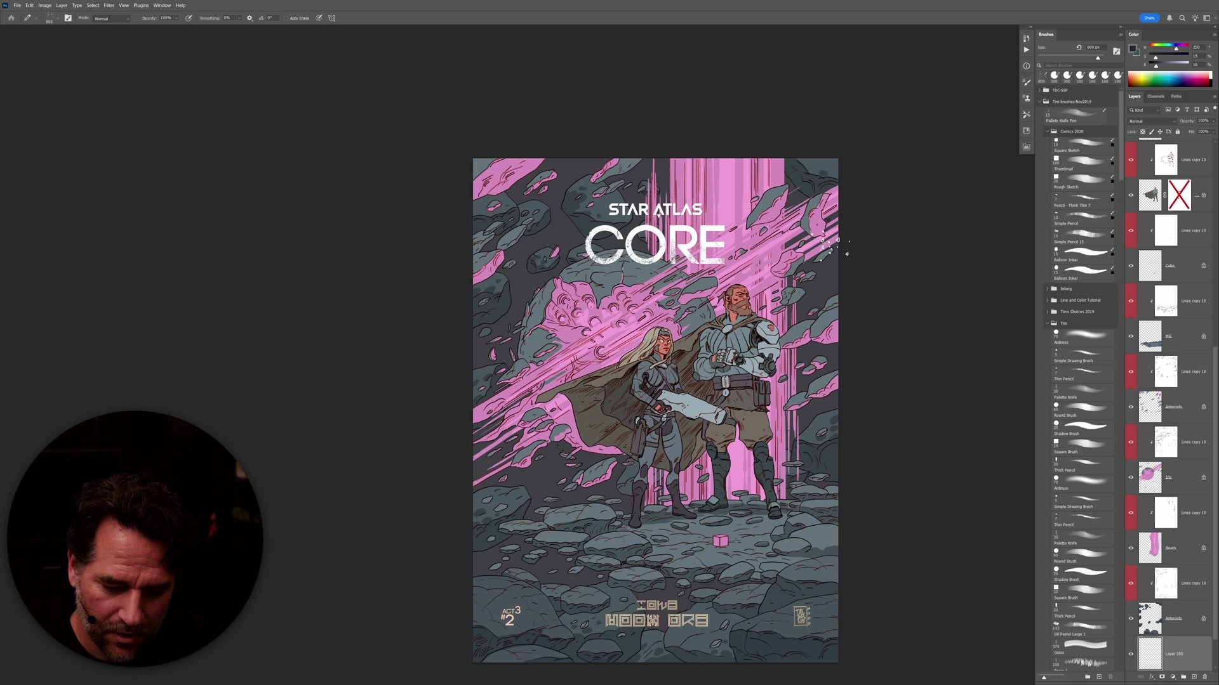1219x685 pixels.
Task: Open the History panel icon
Action: [1026, 38]
